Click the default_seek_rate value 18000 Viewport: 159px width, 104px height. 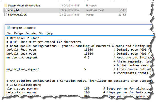[x=88, y=54]
